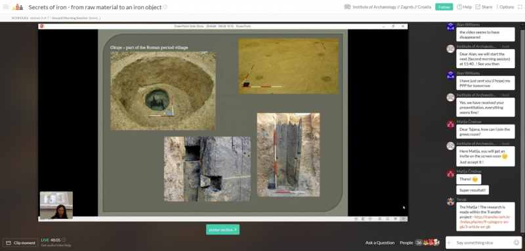Image resolution: width=525 pixels, height=251 pixels.
Task: Click the rightmost icon in the slideshow status bar
Action: pos(403,219)
